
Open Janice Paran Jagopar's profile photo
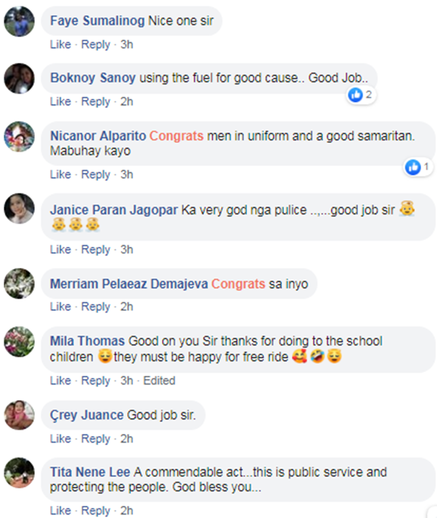point(19,208)
